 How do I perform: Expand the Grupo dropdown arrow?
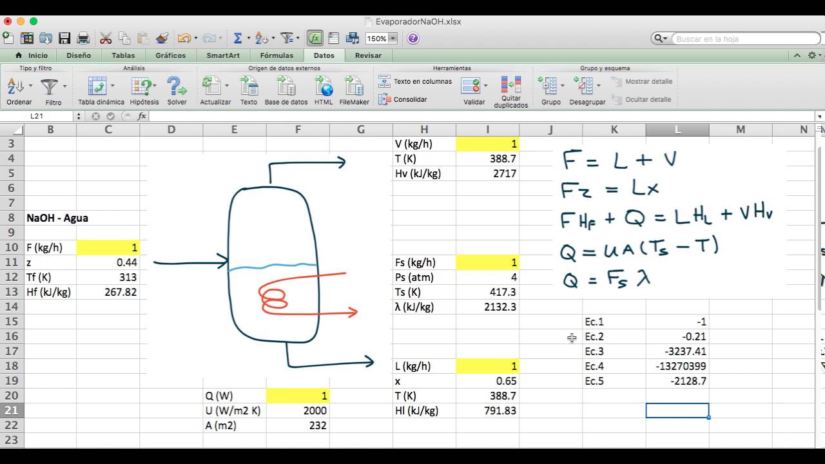click(562, 85)
